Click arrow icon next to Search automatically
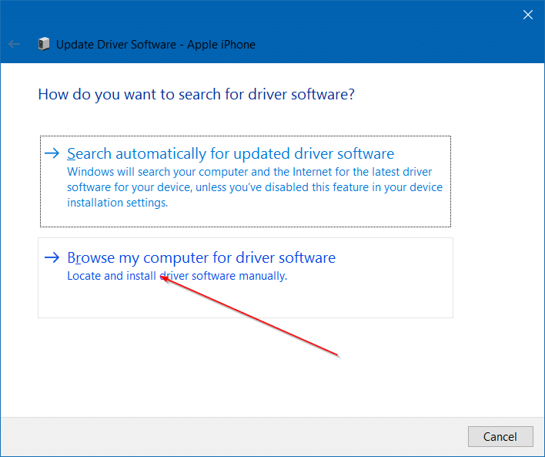This screenshot has width=545, height=457. [x=52, y=153]
